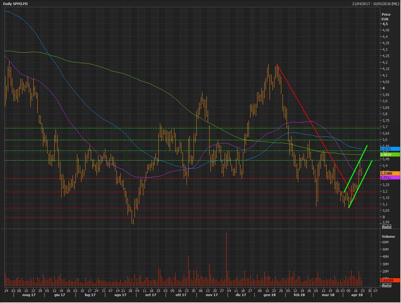Click the gen 18 month label
Viewport: 401px width, 303px height.
270,295
